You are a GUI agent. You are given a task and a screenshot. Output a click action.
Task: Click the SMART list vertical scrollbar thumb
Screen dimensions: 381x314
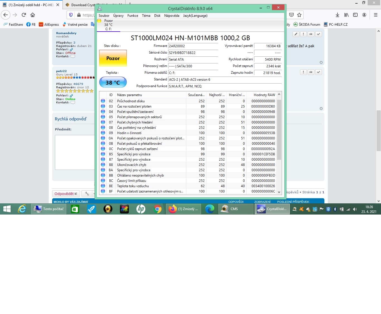click(279, 130)
